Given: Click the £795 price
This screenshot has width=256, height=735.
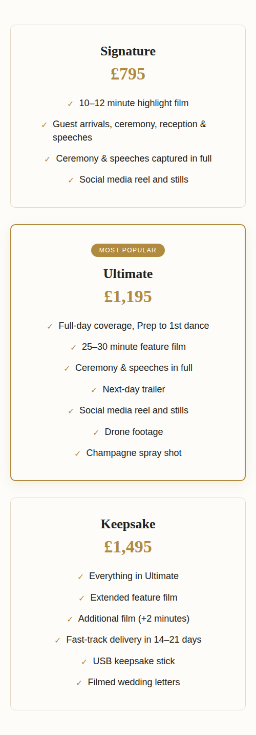Looking at the screenshot, I should (128, 74).
